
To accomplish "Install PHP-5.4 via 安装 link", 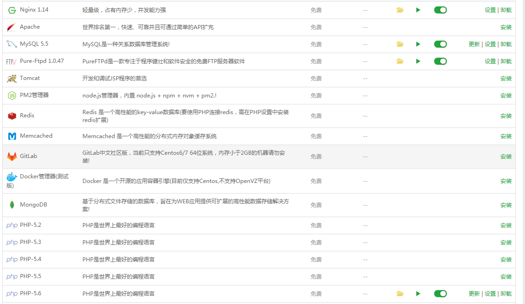I will point(506,260).
